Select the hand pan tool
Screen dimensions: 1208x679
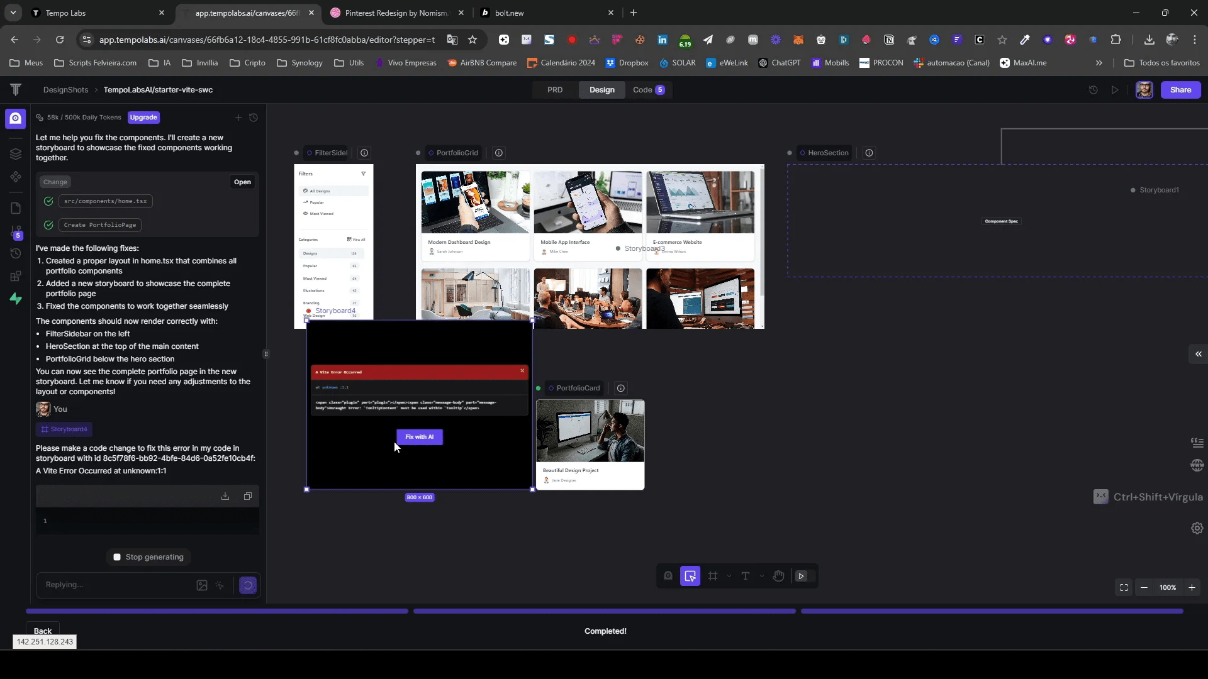coord(778,576)
